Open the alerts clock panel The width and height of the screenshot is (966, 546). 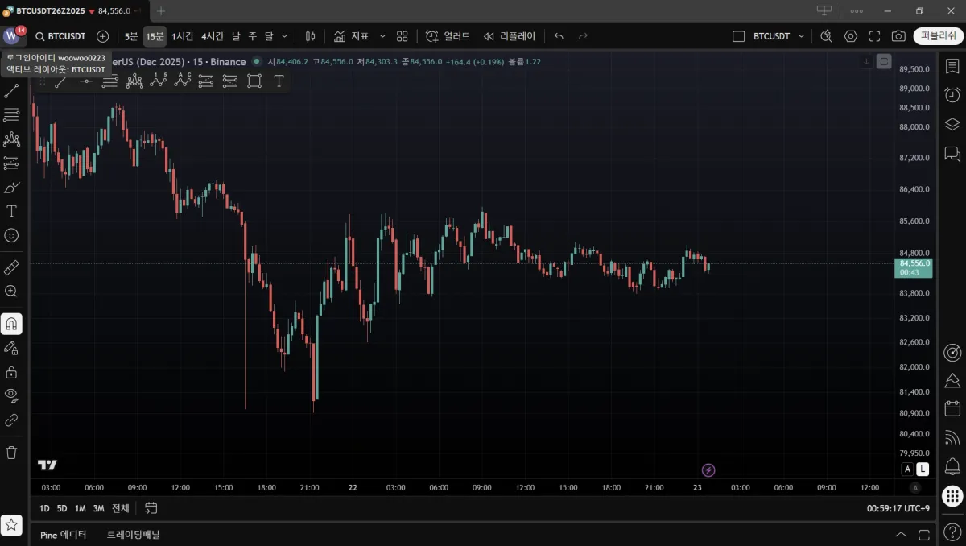coord(952,95)
